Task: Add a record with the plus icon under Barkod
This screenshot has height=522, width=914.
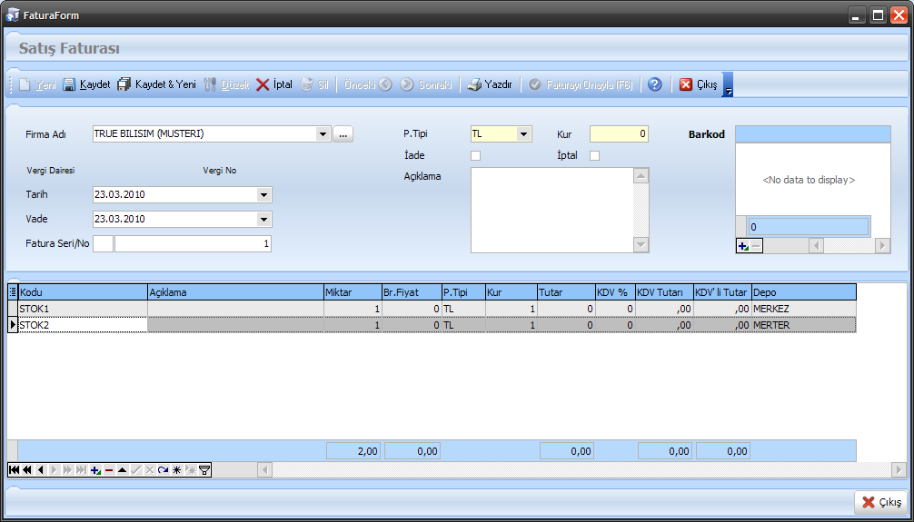Action: [742, 246]
